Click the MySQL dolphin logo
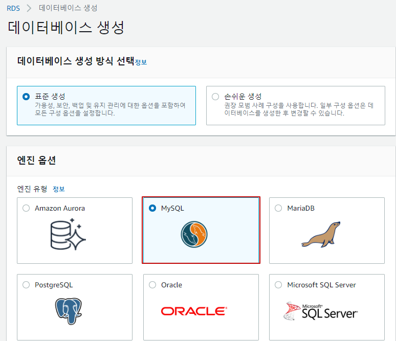 click(194, 234)
